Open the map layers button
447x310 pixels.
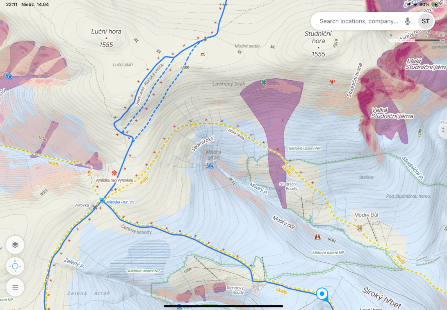[15, 245]
